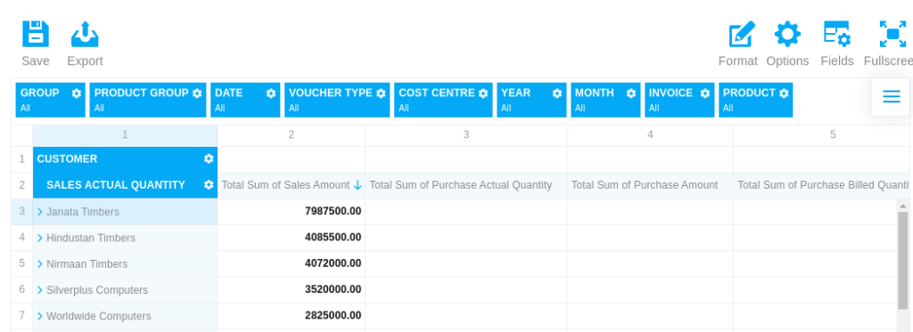Expand Silverplus Computers row
The height and width of the screenshot is (332, 913).
pos(40,289)
